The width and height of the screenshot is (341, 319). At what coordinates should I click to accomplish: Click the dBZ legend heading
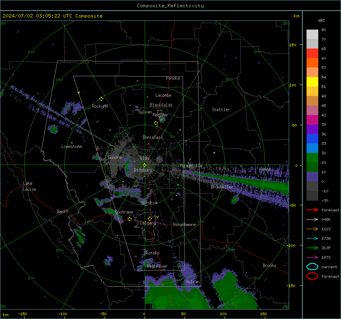coord(321,20)
